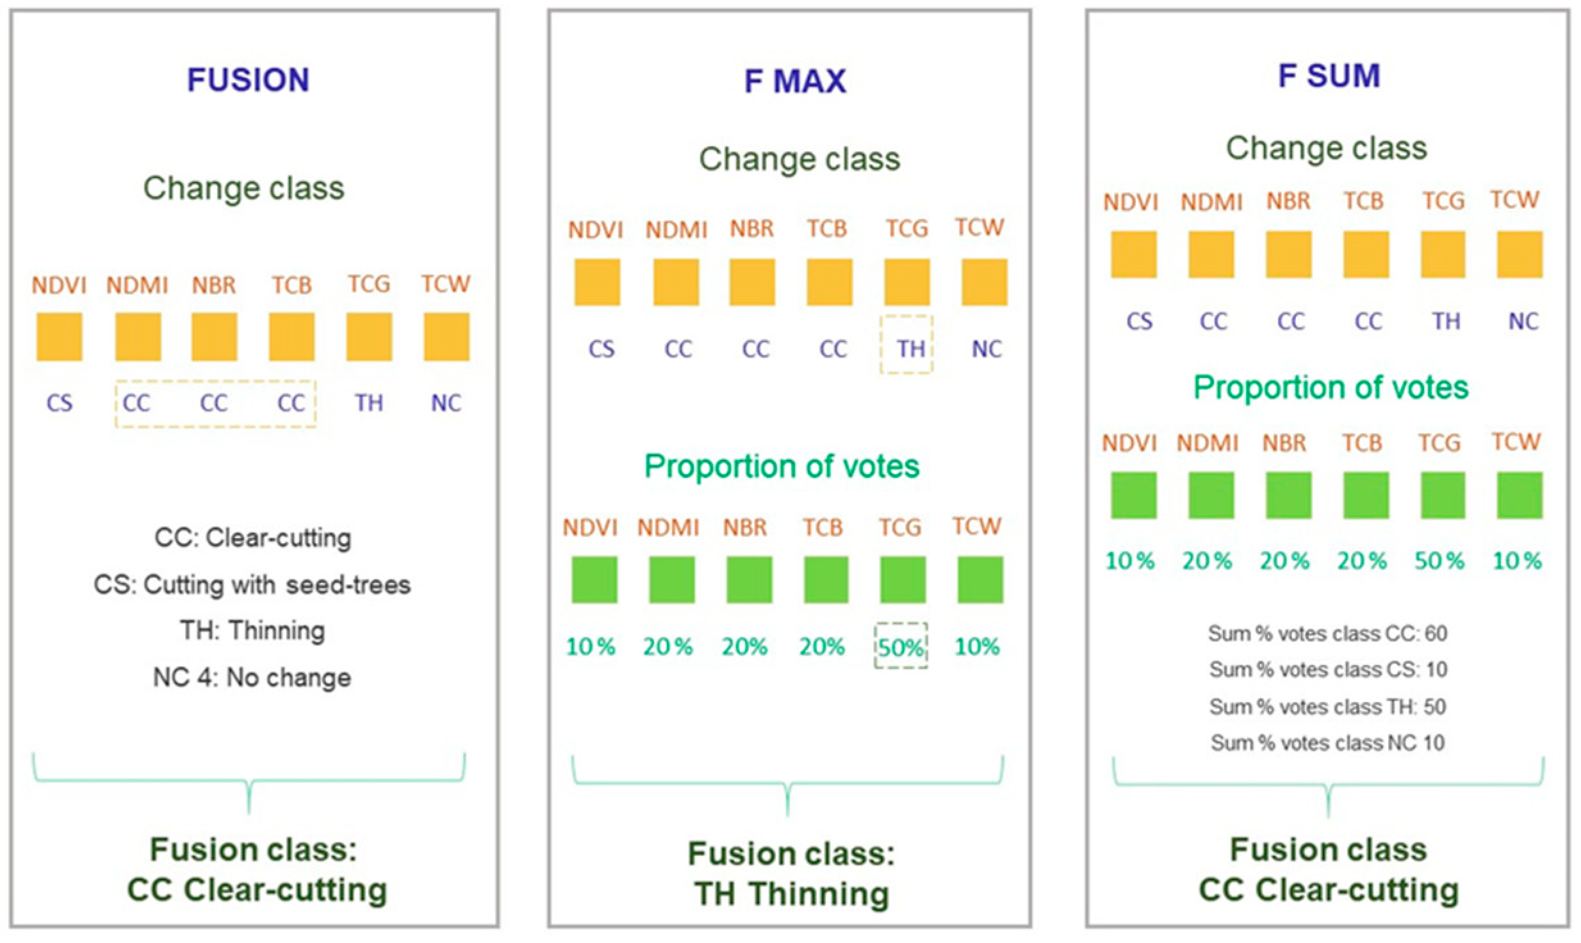Click the orange NBR square in F SUM panel
1581x943 pixels.
tap(1289, 254)
